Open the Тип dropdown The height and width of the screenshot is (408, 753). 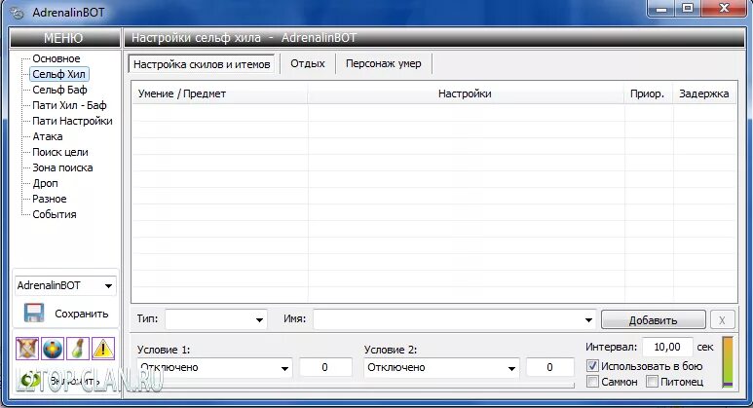pyautogui.click(x=216, y=319)
